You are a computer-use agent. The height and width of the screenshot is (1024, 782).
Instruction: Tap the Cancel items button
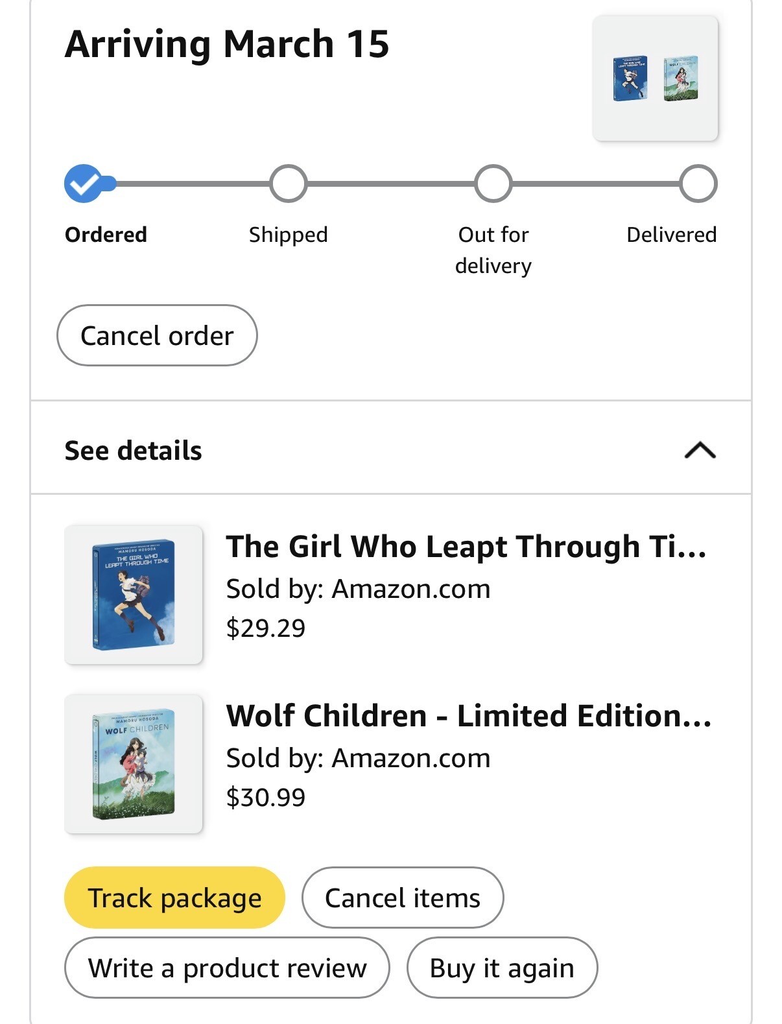(402, 898)
